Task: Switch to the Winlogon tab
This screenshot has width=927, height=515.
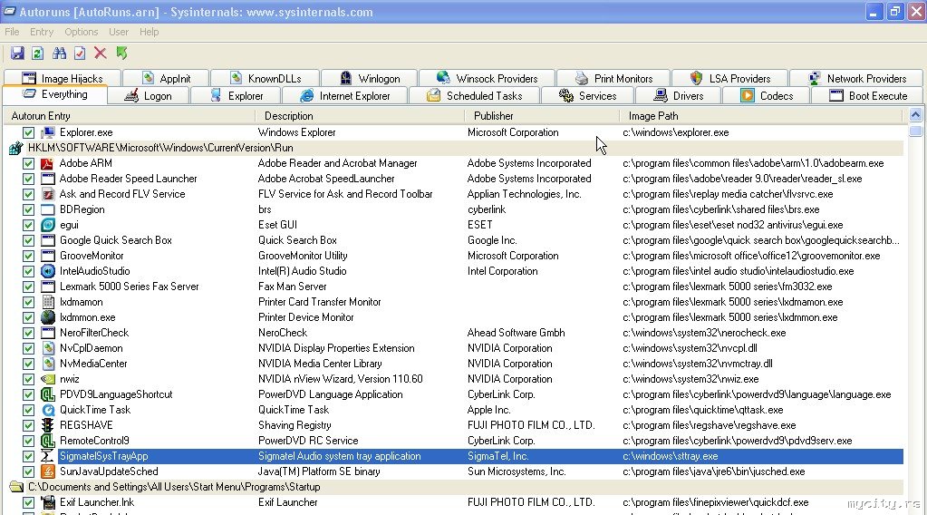Action: 370,78
